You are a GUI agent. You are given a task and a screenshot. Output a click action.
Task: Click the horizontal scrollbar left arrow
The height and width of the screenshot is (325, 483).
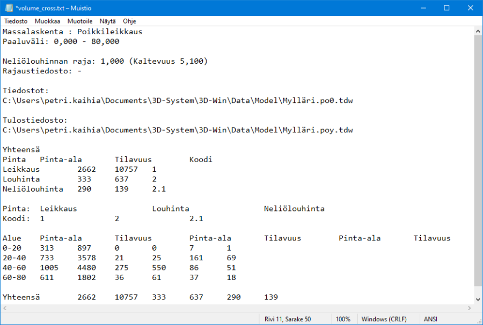(5, 309)
